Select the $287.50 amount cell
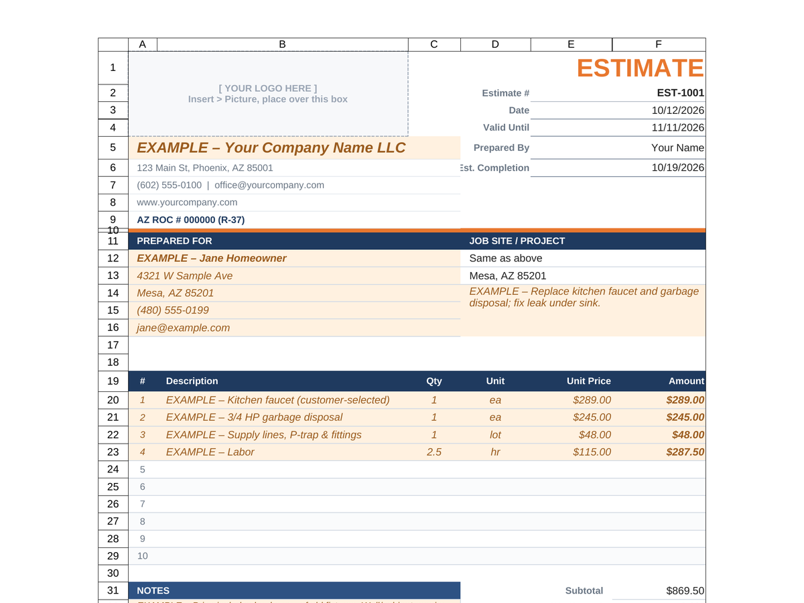 tap(659, 452)
